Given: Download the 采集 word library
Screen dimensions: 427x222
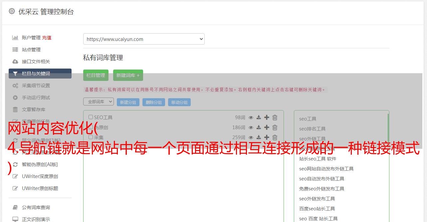Looking at the screenshot, I should tap(259, 137).
